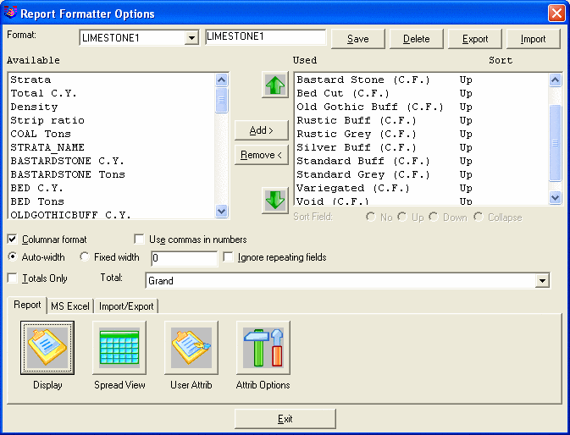Click the Import button

[x=533, y=39]
